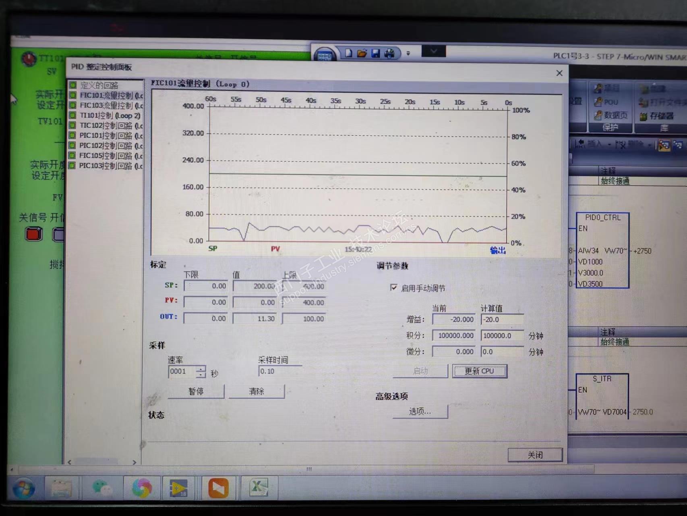Open the STEP 7-Micro/WIN application menu button
Screen dimensions: 687x516
[x=325, y=55]
